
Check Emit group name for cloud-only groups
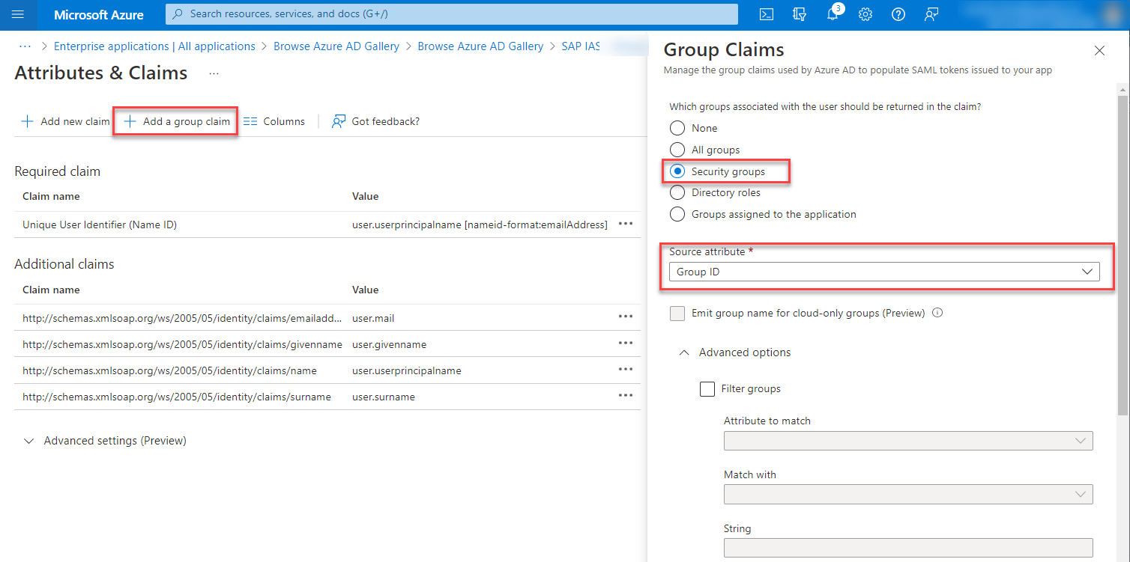[x=677, y=314]
